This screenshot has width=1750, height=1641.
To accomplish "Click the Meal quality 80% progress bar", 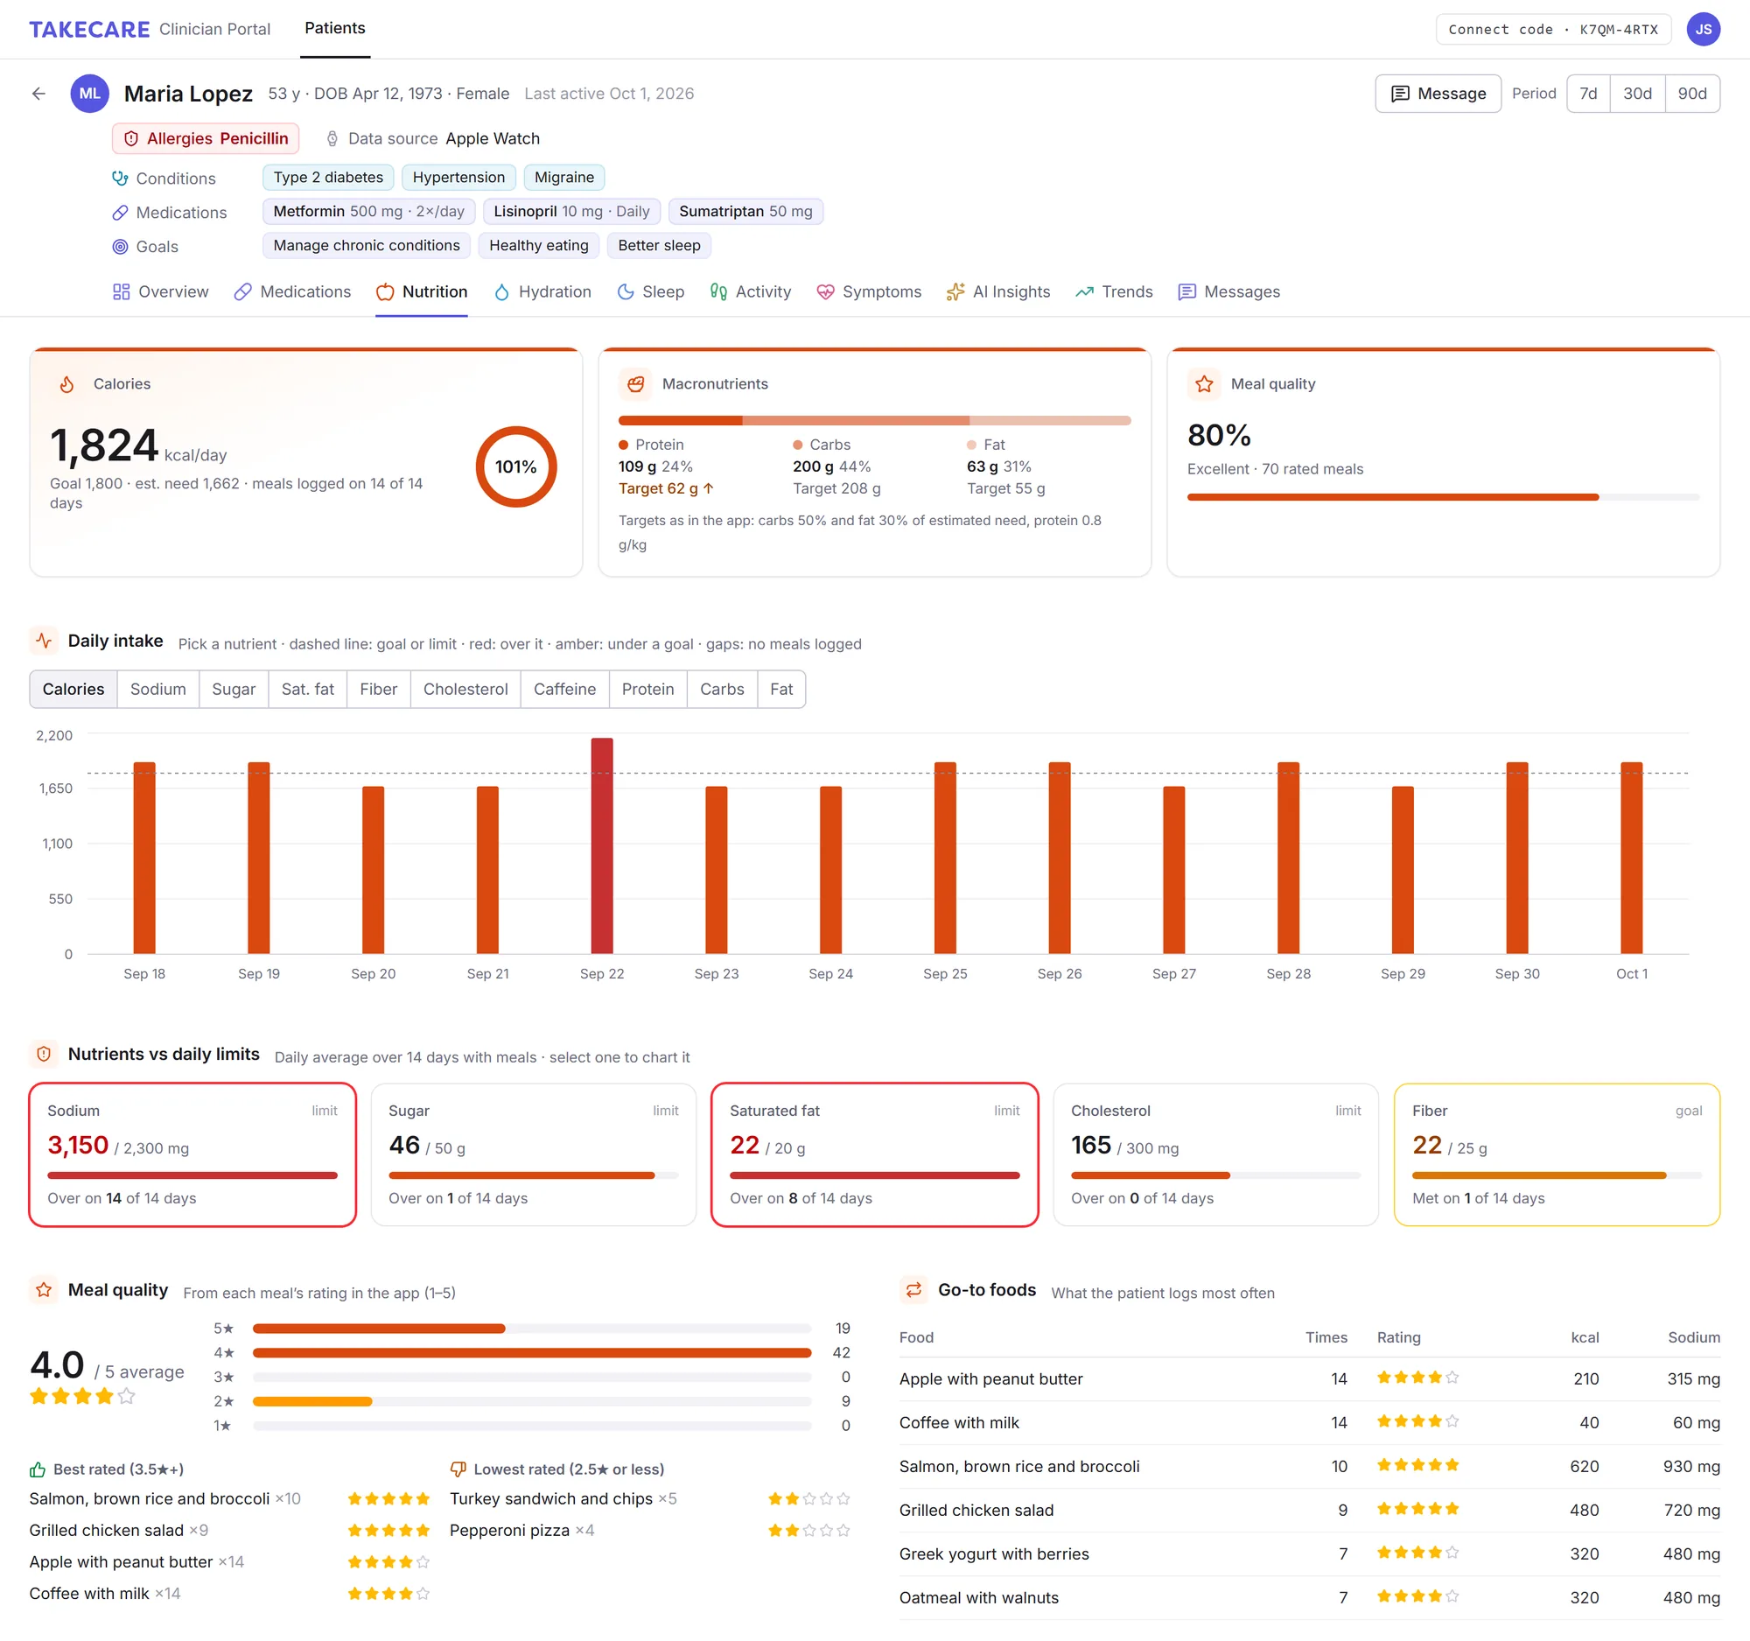I will (1443, 497).
